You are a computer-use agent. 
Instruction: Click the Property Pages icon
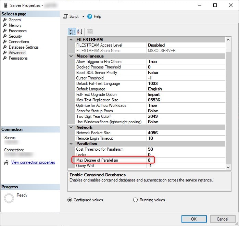90,32
